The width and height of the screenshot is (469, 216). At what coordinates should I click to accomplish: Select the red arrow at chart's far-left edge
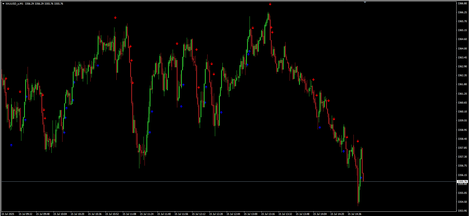6,79
